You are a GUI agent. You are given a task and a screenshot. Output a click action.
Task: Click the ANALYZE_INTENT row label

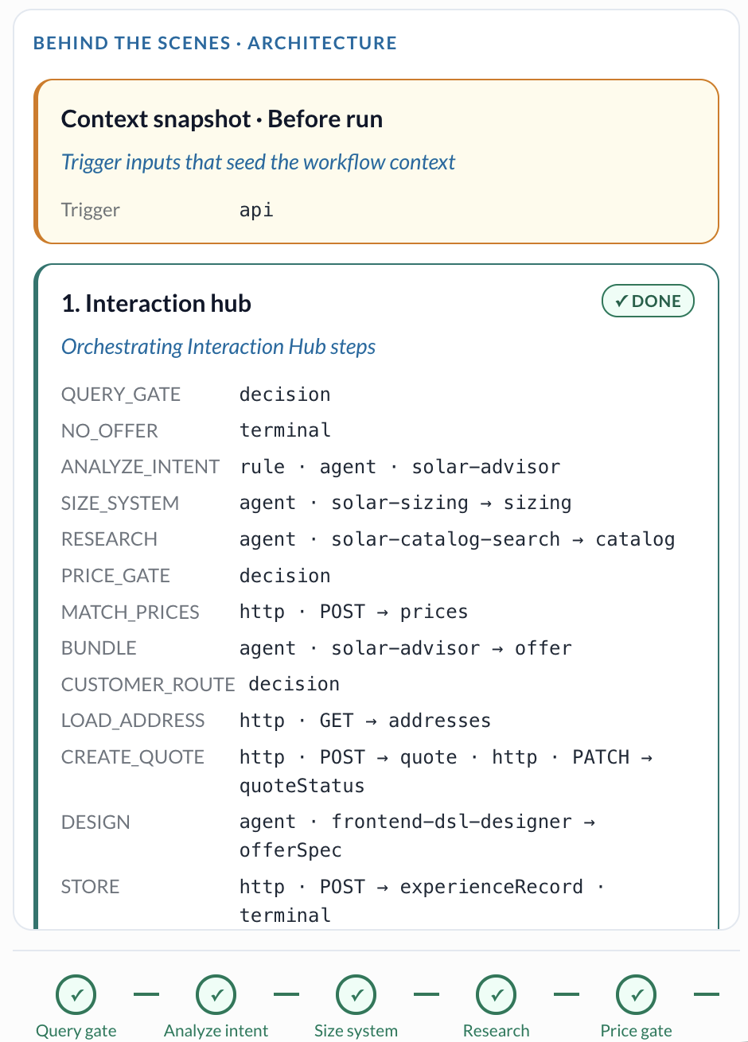click(140, 467)
